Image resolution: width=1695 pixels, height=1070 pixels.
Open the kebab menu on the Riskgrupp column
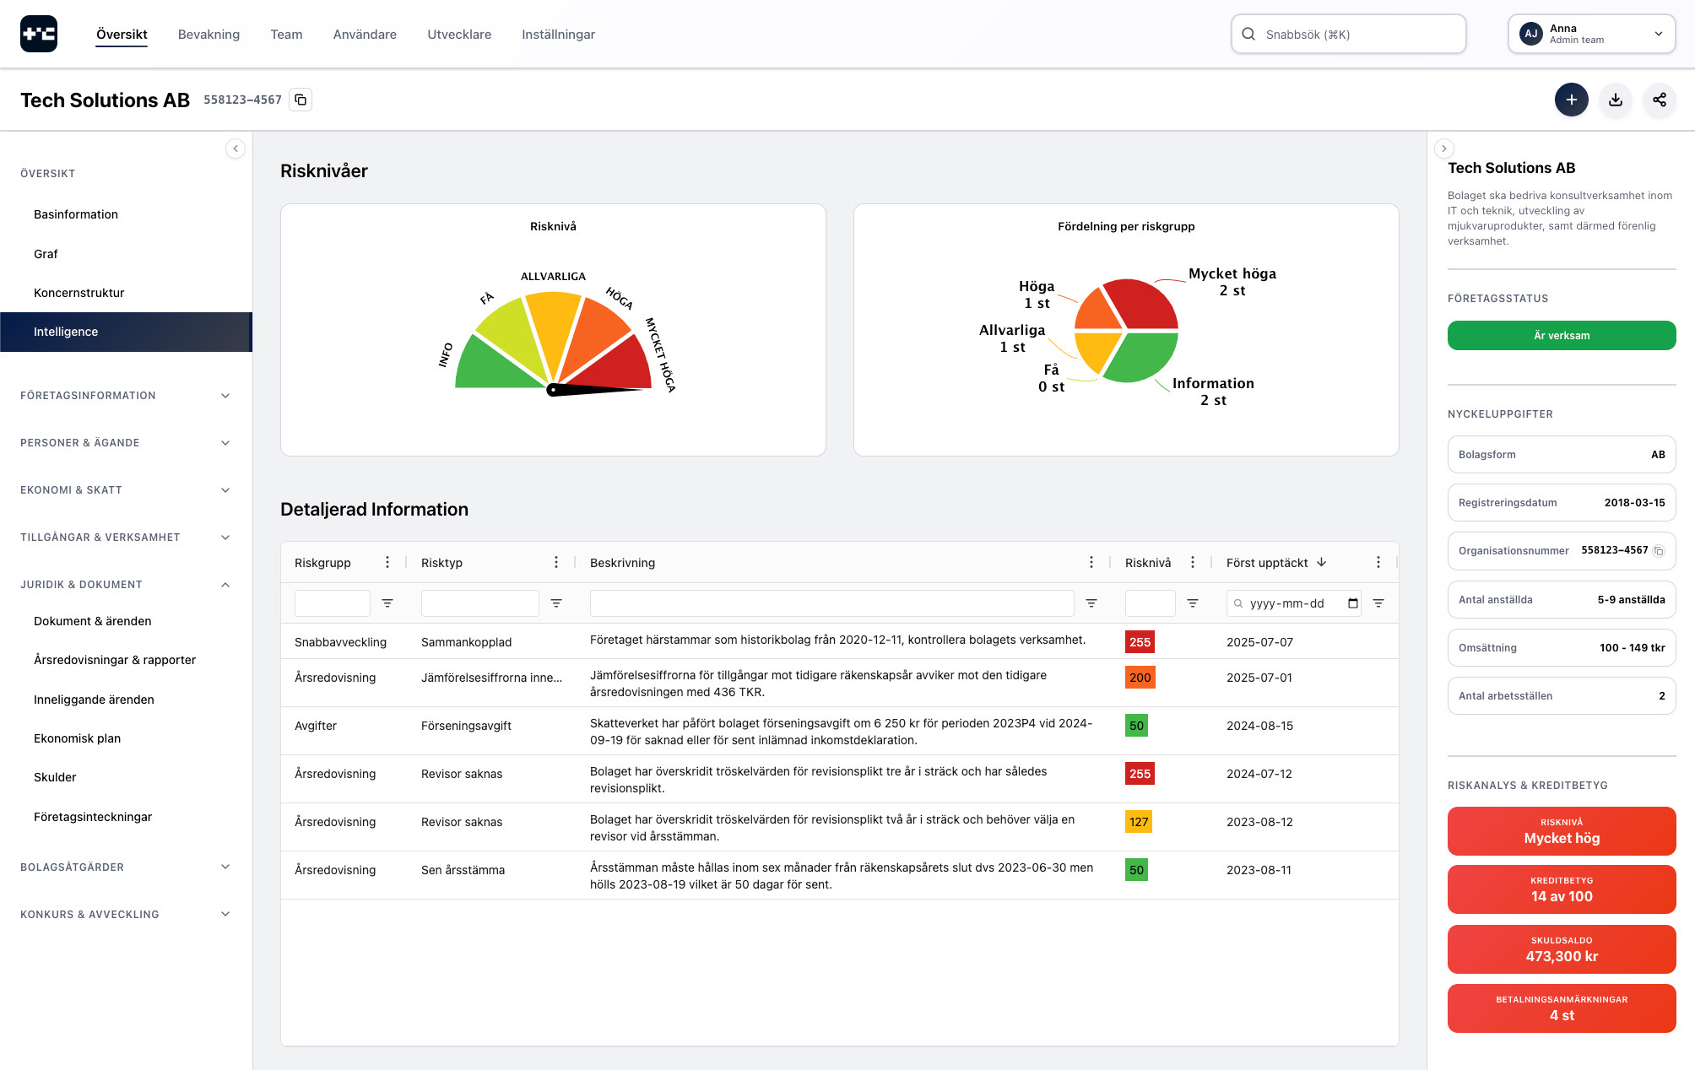[x=387, y=561]
